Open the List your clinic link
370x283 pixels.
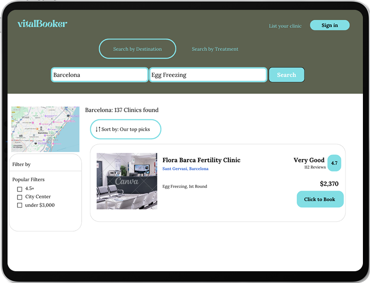click(285, 26)
